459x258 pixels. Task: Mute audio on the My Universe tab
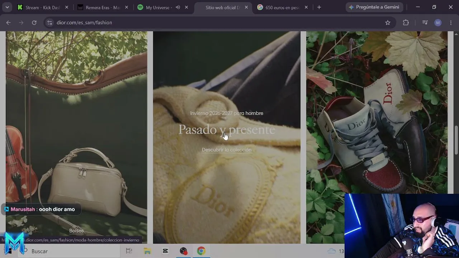tap(178, 7)
